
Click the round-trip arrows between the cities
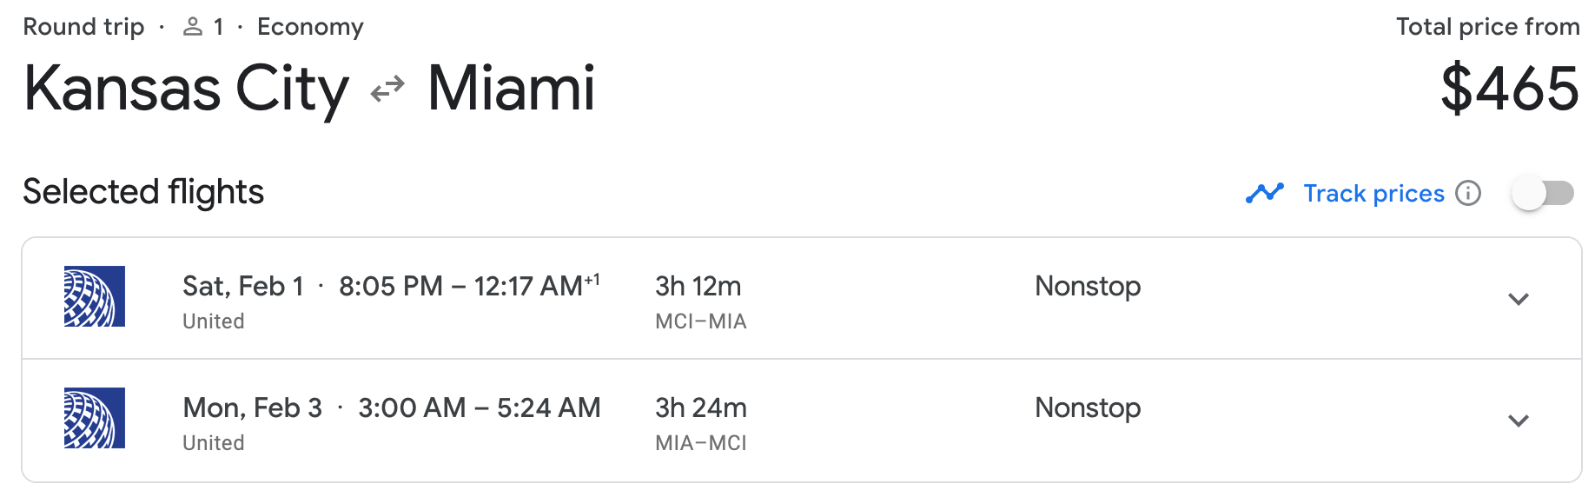[x=387, y=89]
